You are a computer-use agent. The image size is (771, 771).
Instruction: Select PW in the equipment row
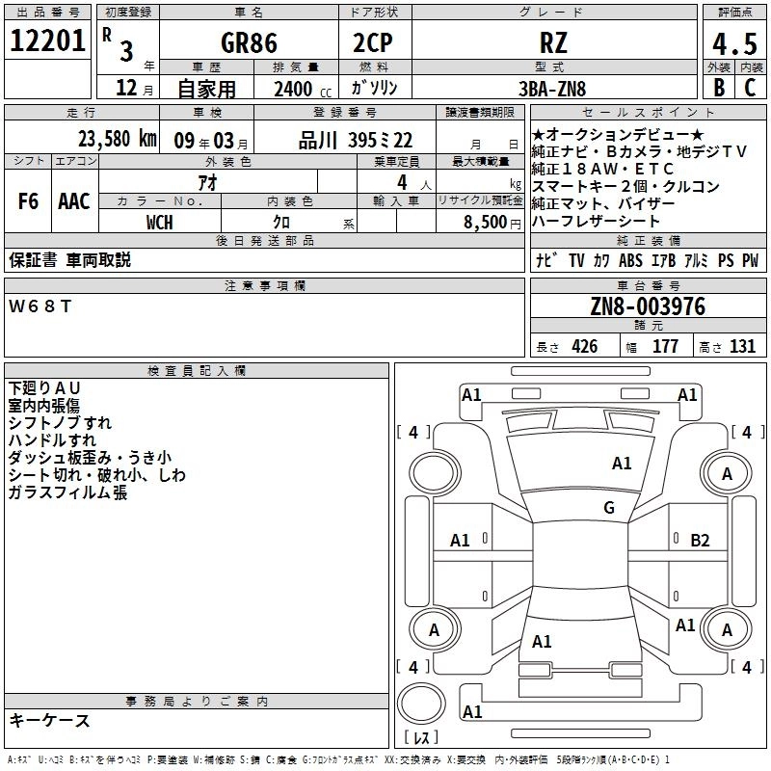750,260
